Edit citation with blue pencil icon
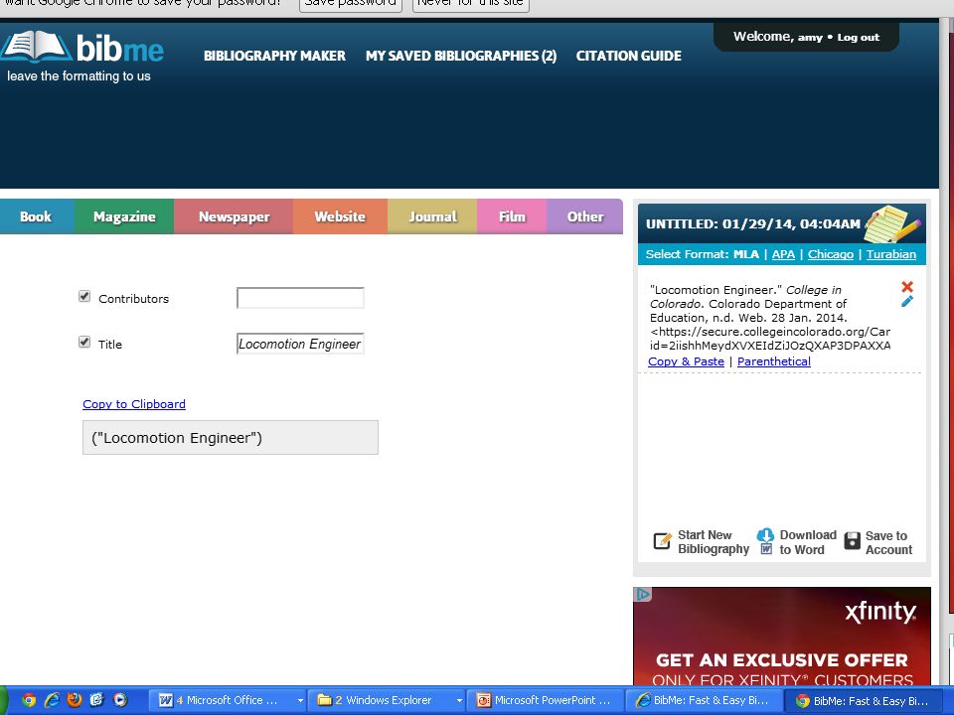 [907, 301]
